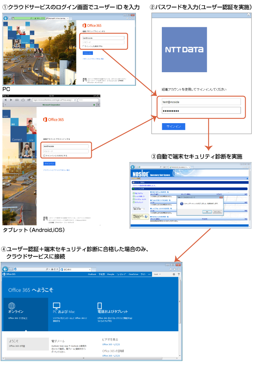Click the サインイン button on the PC Office 365 login
The image size is (253, 367).
tap(88, 53)
